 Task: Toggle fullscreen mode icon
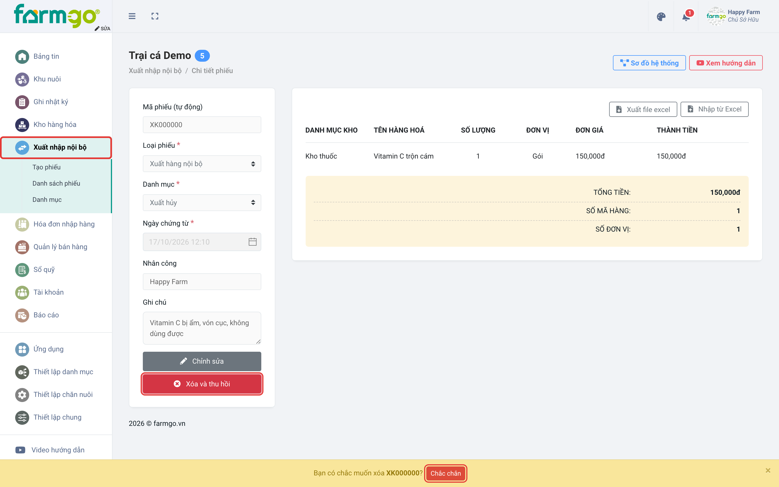point(155,16)
